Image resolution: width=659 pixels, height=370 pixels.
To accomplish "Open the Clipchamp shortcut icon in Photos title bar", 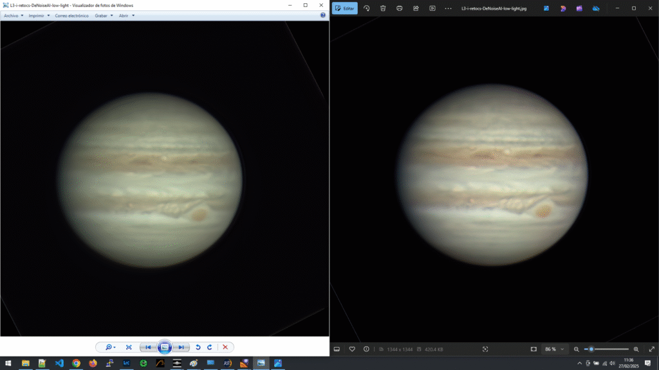I will pos(579,8).
